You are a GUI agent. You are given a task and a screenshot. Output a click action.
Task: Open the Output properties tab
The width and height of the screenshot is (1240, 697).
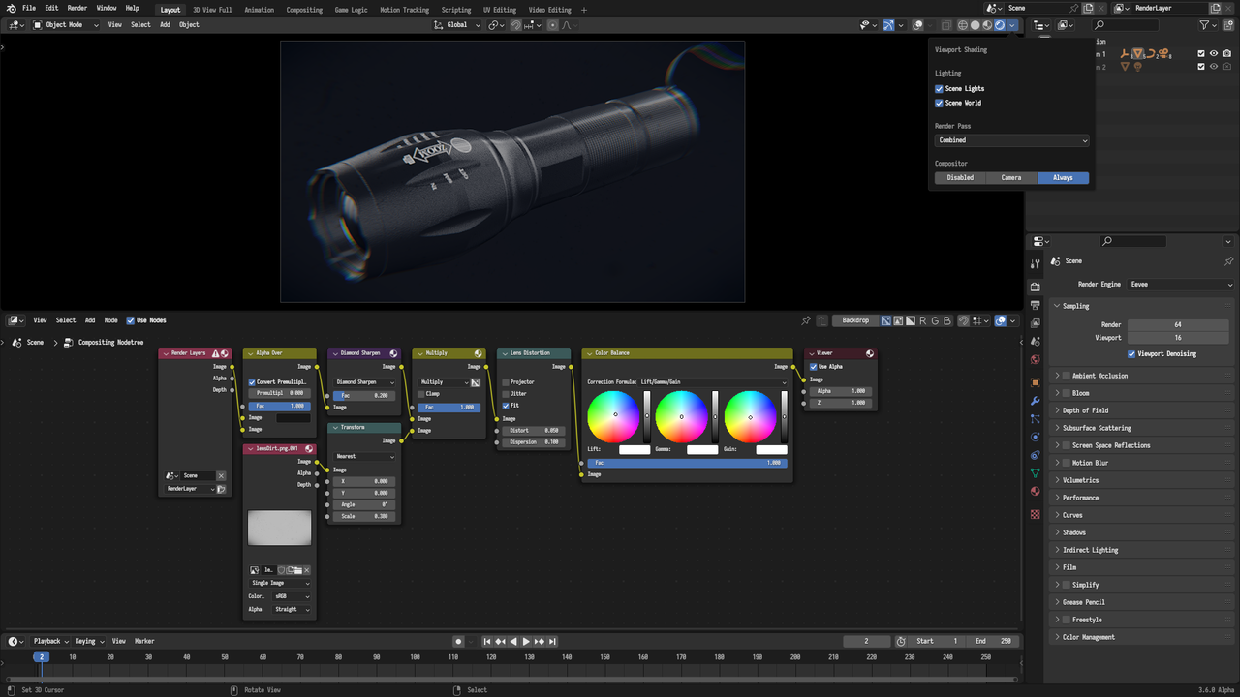coord(1036,305)
